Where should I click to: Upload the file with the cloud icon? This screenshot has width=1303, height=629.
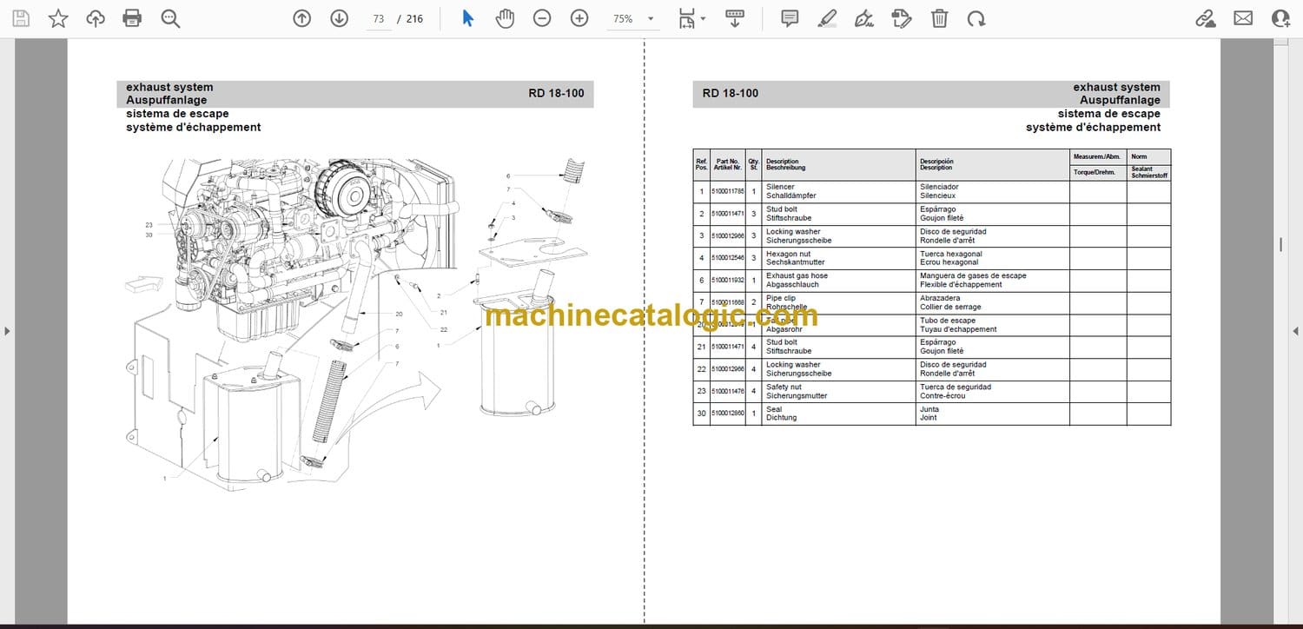[x=96, y=18]
